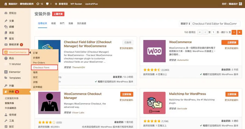This screenshot has width=245, height=129.
Task: Click the media library icon in sidebar
Action: pos(6,27)
